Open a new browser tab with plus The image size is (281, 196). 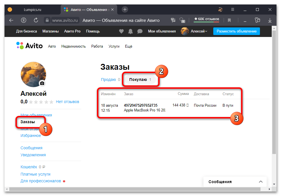pos(125,10)
